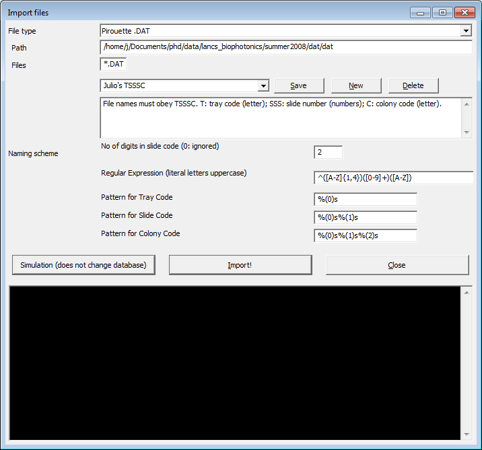The width and height of the screenshot is (482, 450).
Task: Click the 'Naming scheme' label
Action: click(x=33, y=153)
